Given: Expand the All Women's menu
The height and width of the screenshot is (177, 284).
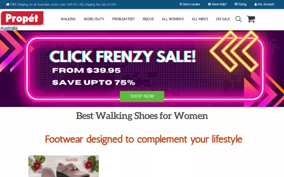Looking at the screenshot, I should click(173, 19).
